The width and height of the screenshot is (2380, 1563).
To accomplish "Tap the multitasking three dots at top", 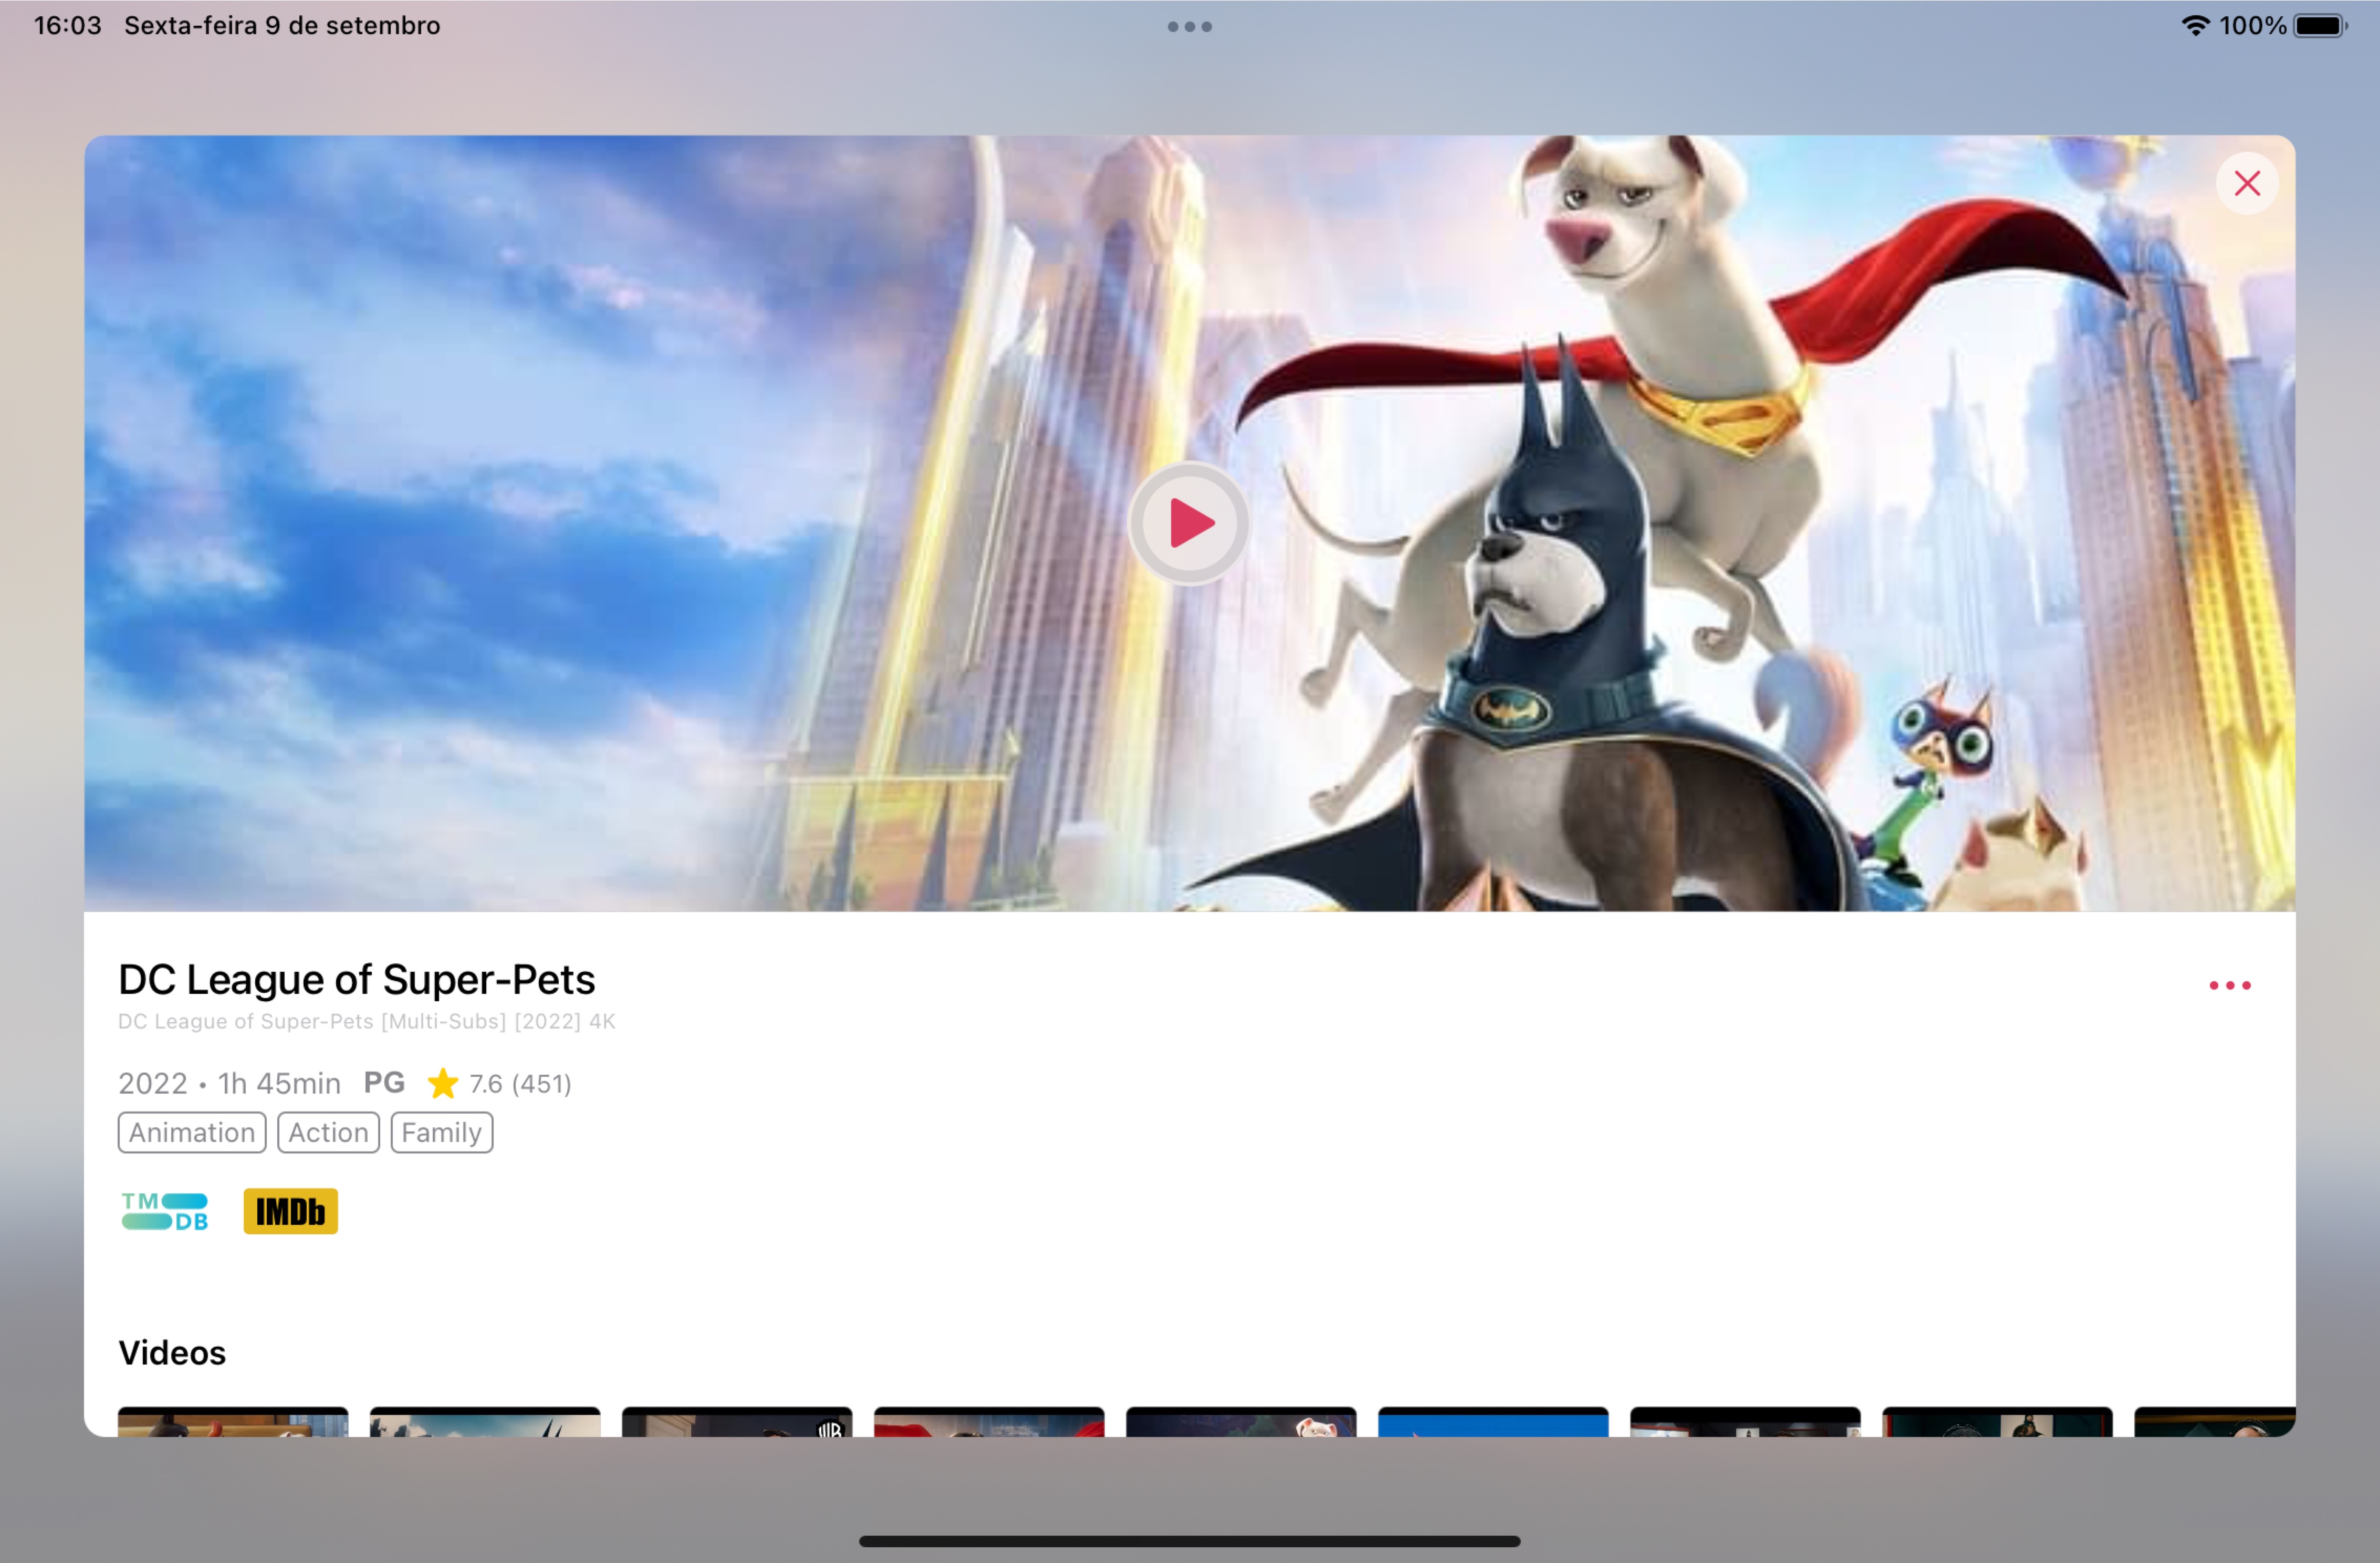I will tap(1189, 27).
